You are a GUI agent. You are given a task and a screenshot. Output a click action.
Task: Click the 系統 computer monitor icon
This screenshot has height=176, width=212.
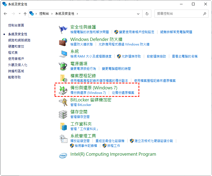pyautogui.click(x=63, y=54)
